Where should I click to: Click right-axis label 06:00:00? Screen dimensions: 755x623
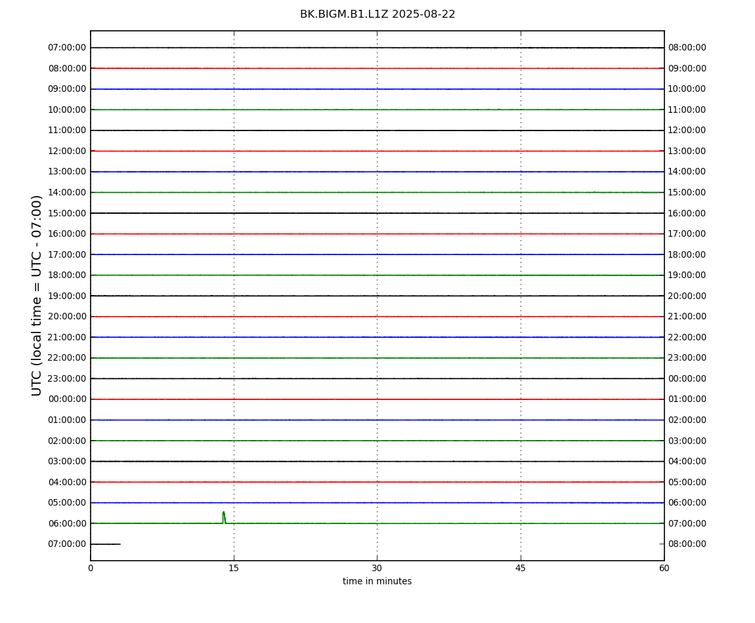coord(687,503)
